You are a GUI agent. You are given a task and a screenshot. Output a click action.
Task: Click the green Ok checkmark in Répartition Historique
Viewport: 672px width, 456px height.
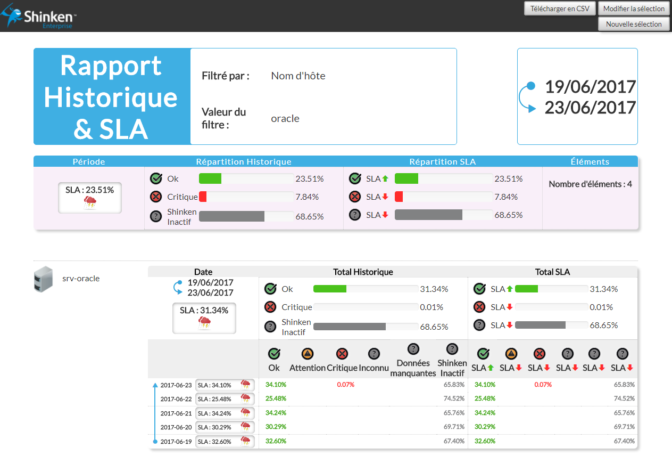point(156,178)
